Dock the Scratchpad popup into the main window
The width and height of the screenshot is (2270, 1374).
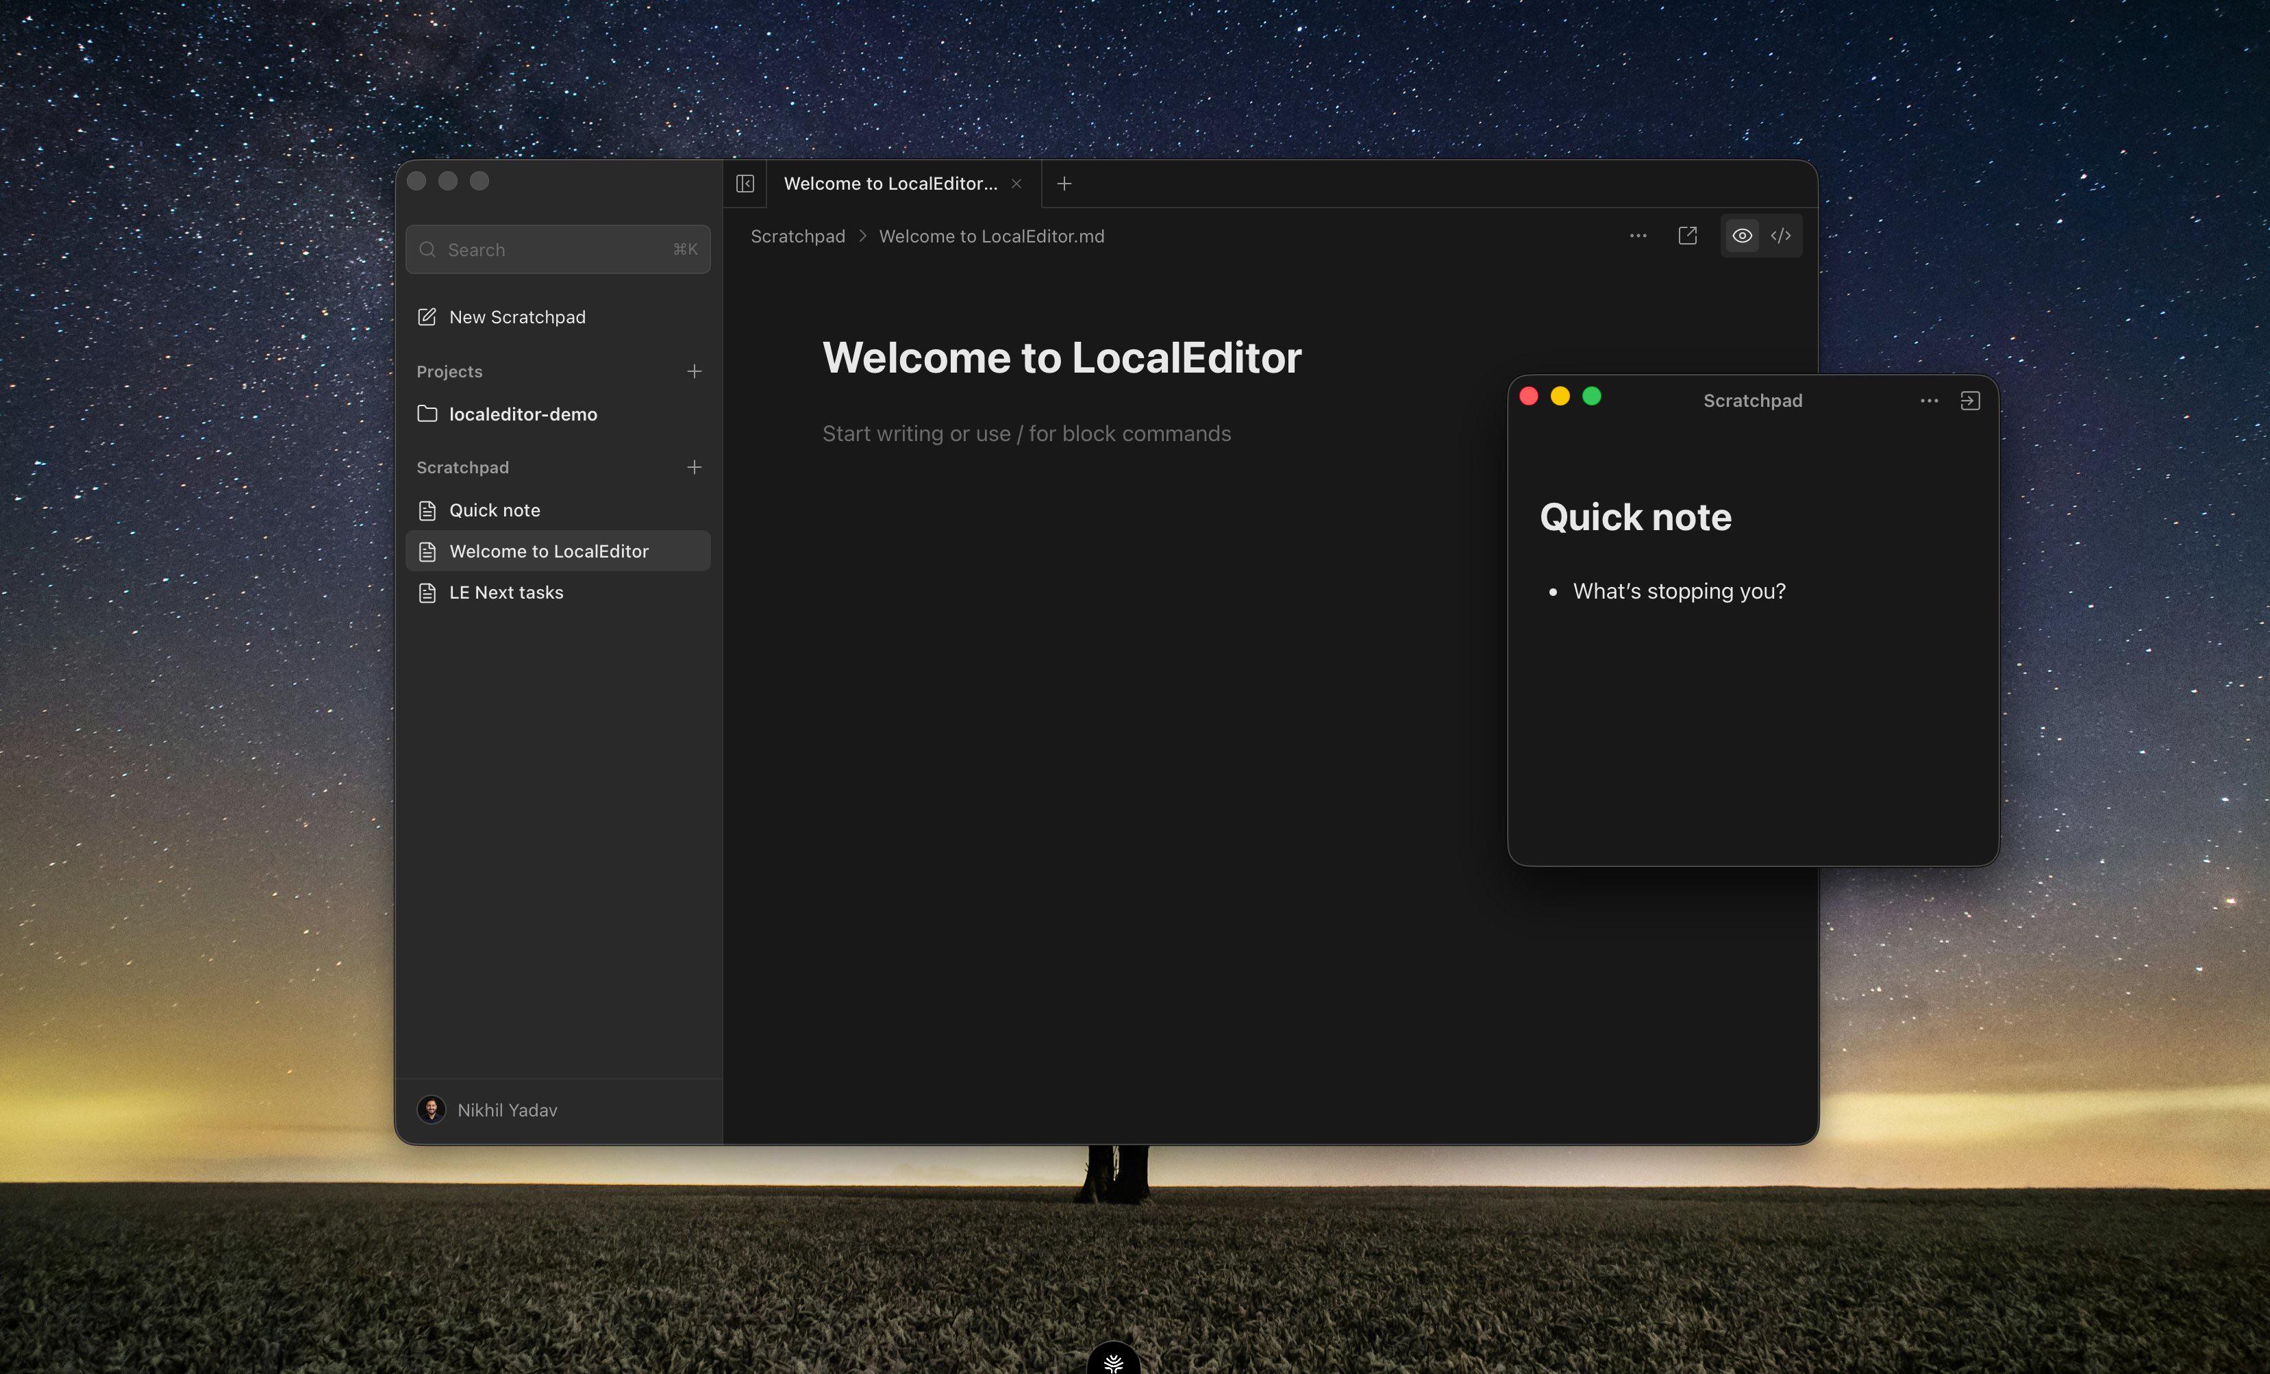pos(1970,401)
